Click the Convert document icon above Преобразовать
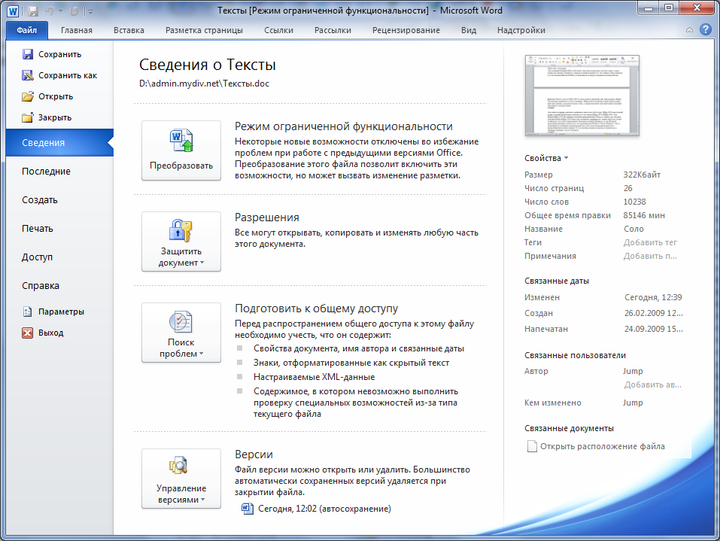 (x=181, y=141)
